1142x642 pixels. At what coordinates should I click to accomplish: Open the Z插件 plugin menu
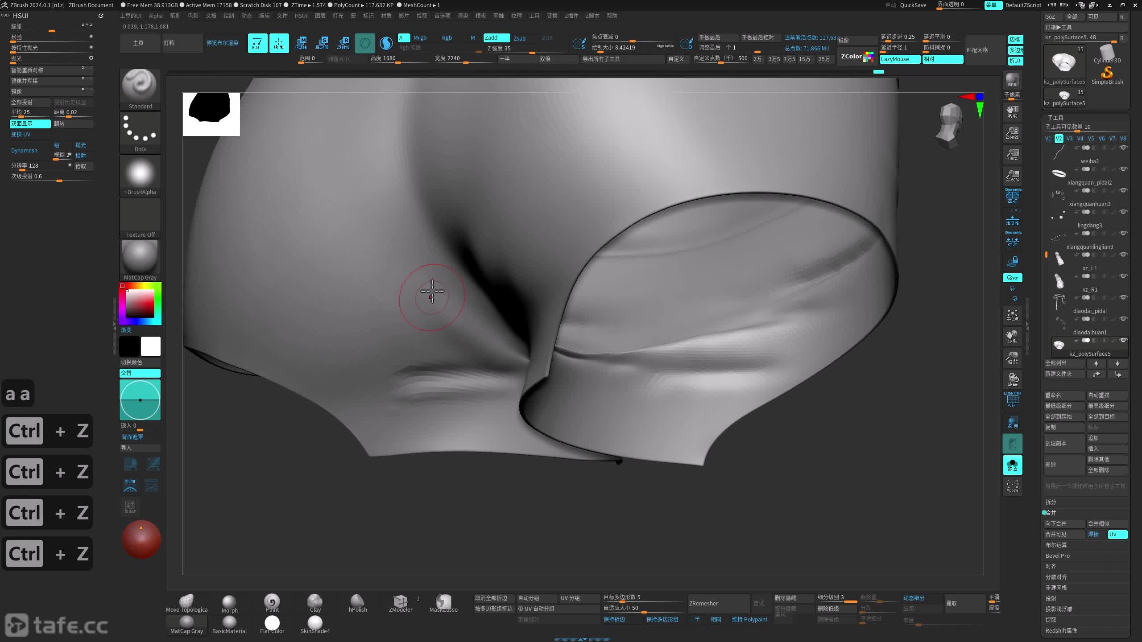571,16
